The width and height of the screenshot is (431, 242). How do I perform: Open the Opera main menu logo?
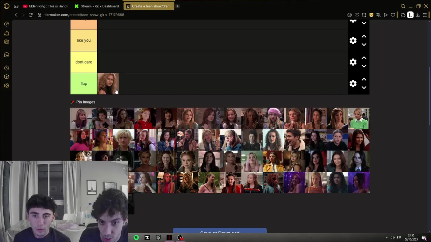pos(6,6)
